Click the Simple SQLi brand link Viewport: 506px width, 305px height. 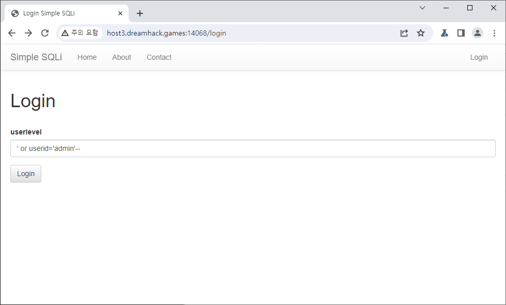pos(36,57)
